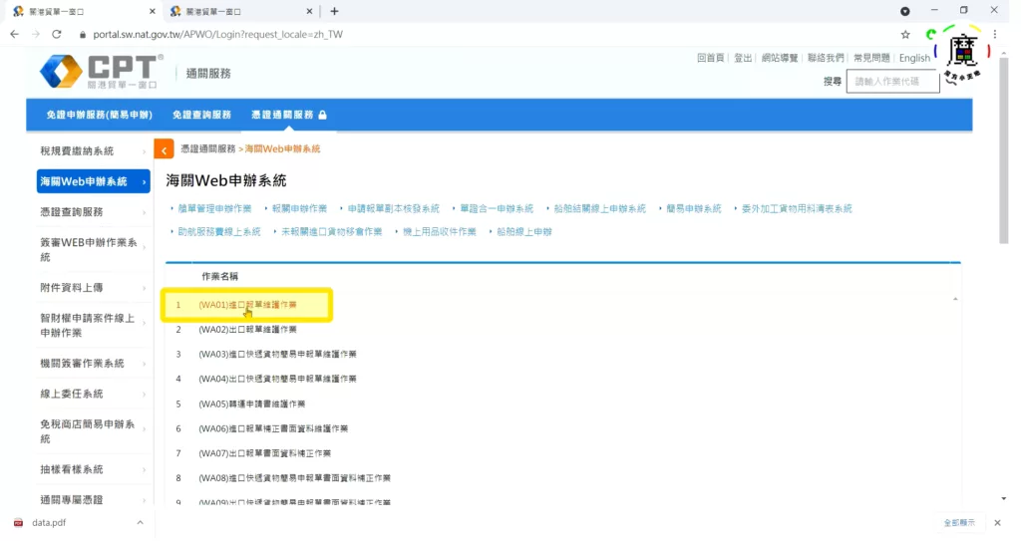Click the CPT portal logo
1021x541 pixels.
[101, 71]
